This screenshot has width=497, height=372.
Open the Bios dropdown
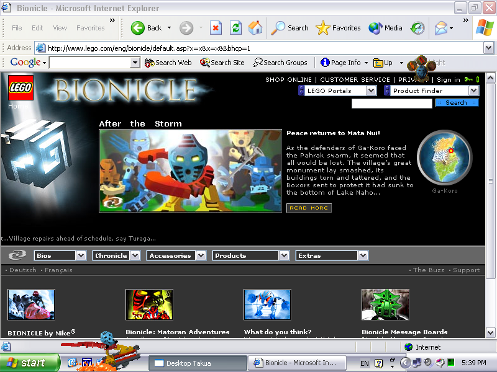pos(60,255)
